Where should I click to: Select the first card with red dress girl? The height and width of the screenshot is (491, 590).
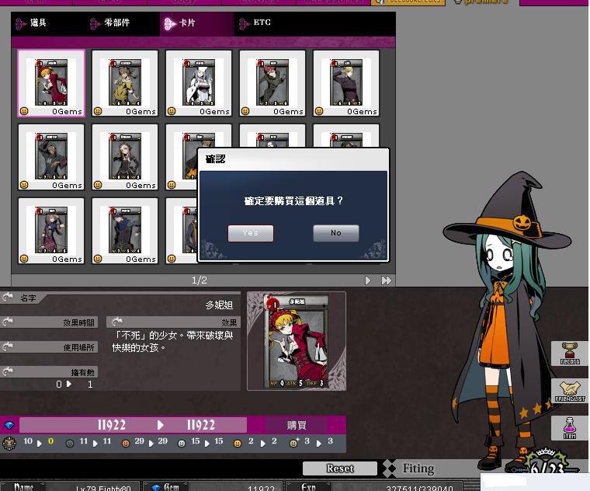[x=51, y=83]
